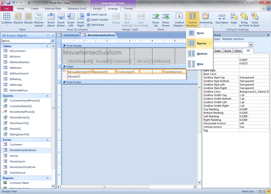Switch to the Data tab in Property Sheet

217,51
